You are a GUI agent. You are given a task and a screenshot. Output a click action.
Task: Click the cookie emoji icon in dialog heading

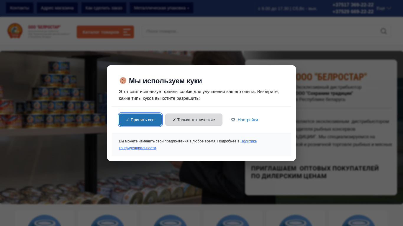tap(123, 81)
